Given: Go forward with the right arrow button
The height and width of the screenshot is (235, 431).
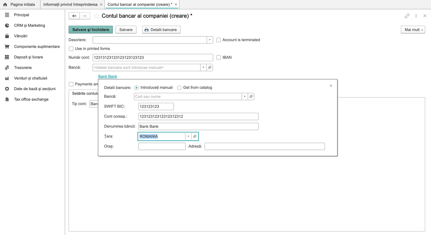Looking at the screenshot, I should 85,16.
